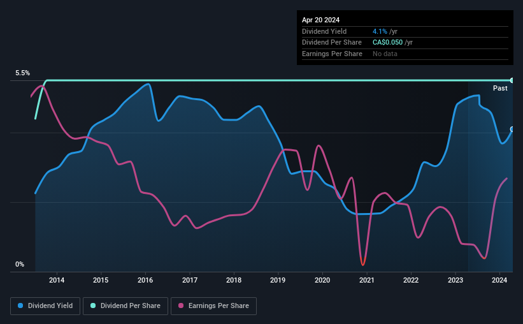The image size is (523, 324).
Task: Click the 5.5% y-axis label
Action: point(22,73)
